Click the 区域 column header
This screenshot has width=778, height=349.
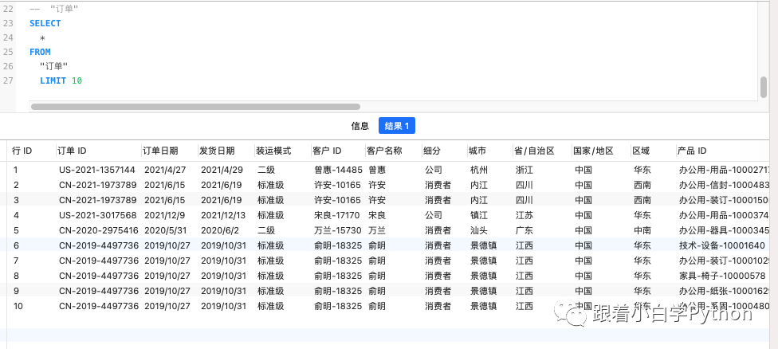(x=641, y=151)
